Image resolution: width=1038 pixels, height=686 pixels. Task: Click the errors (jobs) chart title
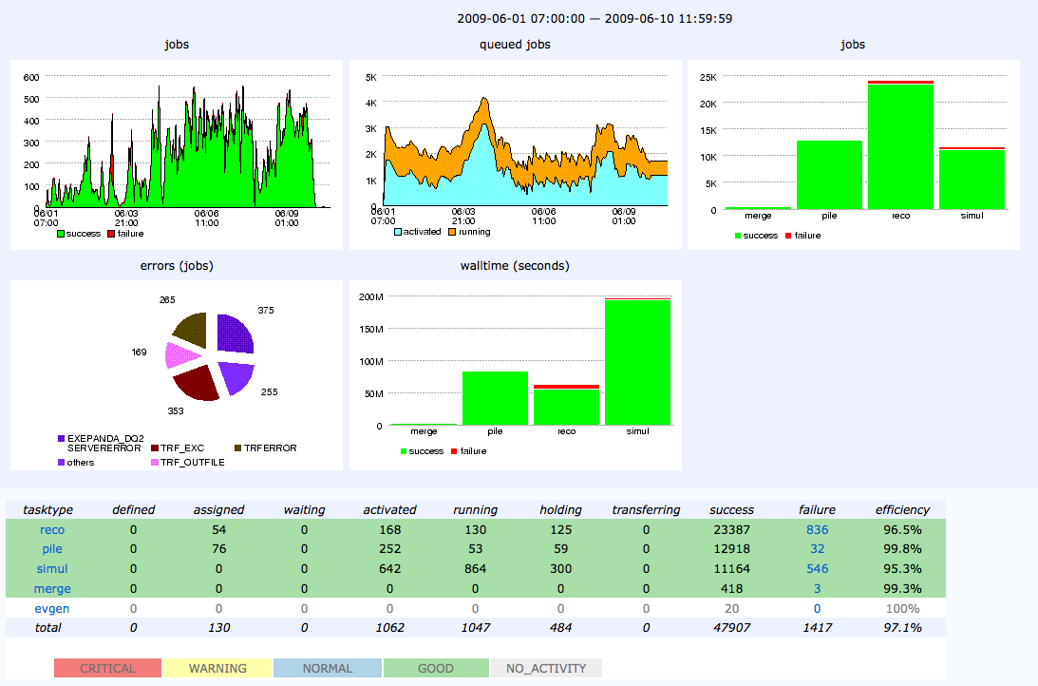(177, 265)
